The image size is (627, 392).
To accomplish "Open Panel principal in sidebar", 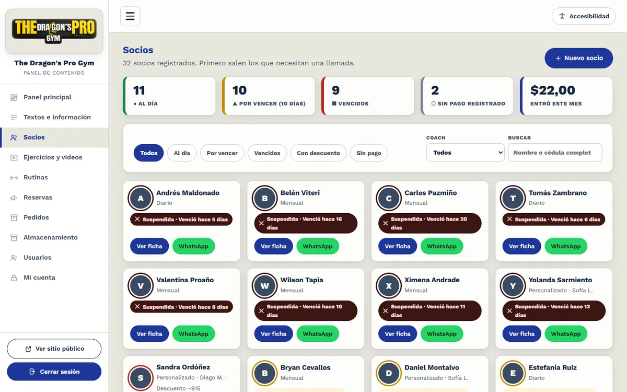I will click(x=54, y=97).
